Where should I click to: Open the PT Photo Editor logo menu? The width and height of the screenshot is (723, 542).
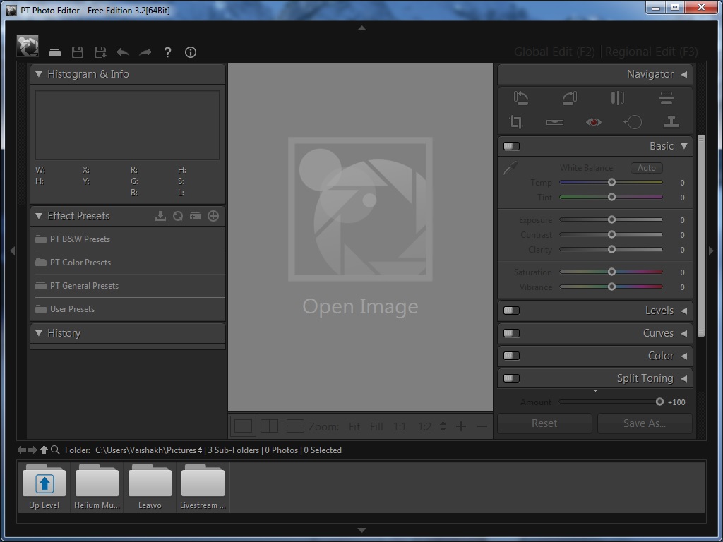28,47
